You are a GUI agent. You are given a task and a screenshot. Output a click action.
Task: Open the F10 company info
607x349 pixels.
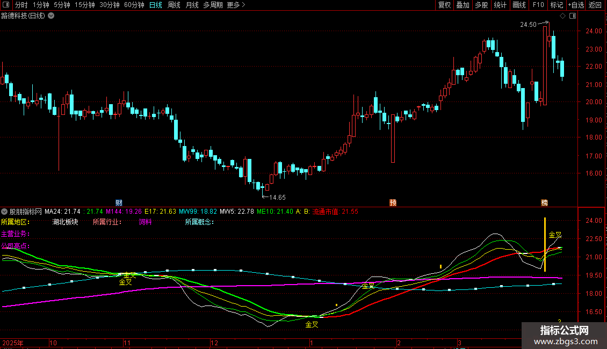[538, 5]
